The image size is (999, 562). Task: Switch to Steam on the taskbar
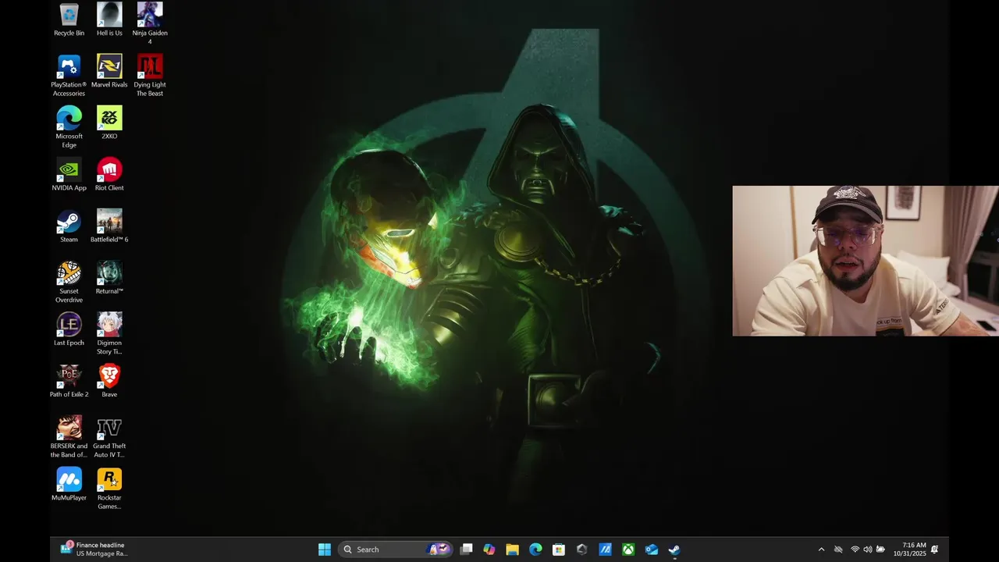(x=674, y=550)
